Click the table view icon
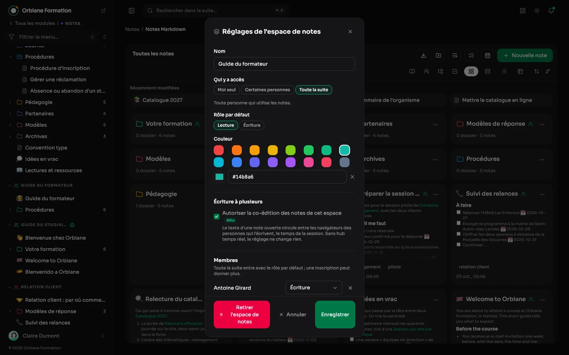This screenshot has height=355, width=569. click(520, 71)
